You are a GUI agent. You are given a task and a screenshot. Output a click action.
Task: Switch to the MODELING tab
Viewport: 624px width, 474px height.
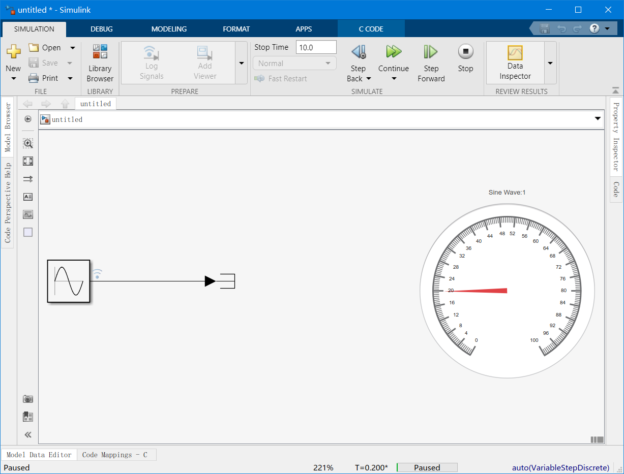point(169,29)
